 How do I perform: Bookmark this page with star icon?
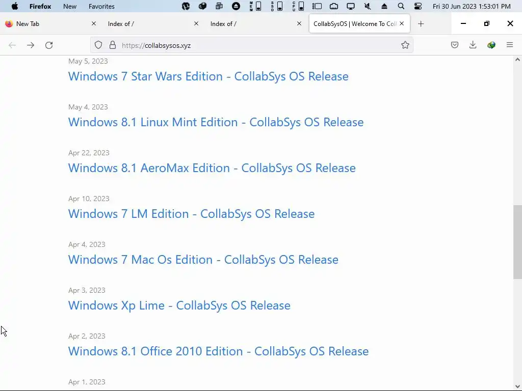405,45
